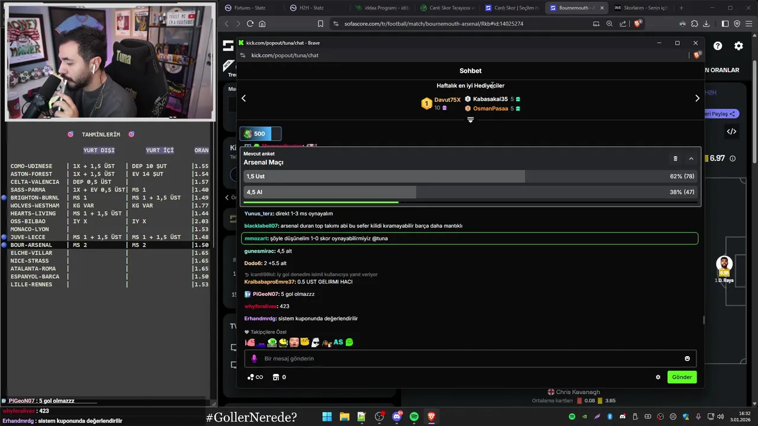The image size is (758, 426).
Task: Open site info icon in popout address bar
Action: tap(242, 55)
